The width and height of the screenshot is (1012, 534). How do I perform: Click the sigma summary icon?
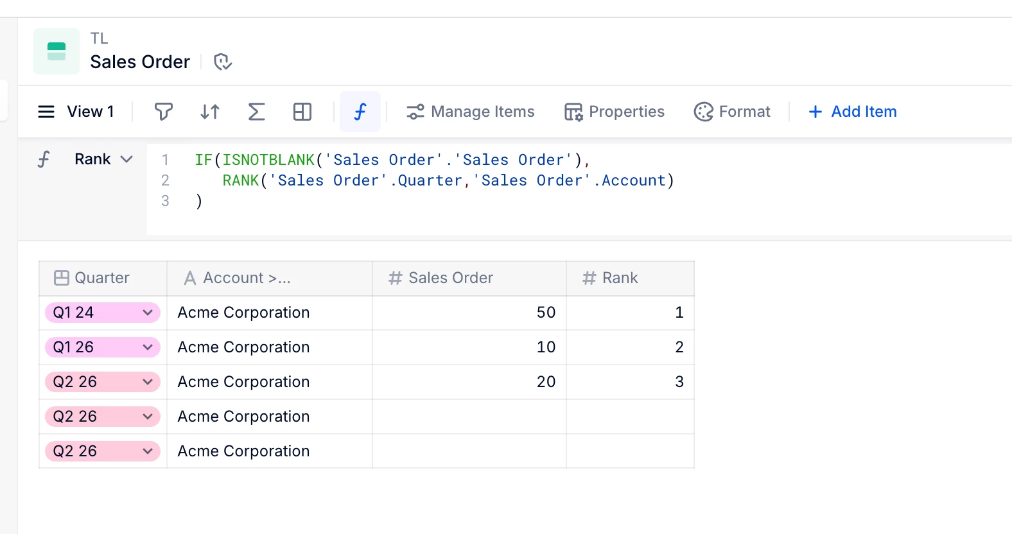[x=256, y=112]
